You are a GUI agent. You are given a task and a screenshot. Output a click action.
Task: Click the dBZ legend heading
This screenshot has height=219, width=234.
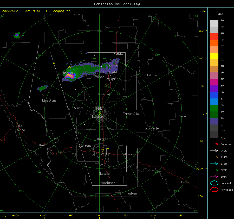[220, 14]
